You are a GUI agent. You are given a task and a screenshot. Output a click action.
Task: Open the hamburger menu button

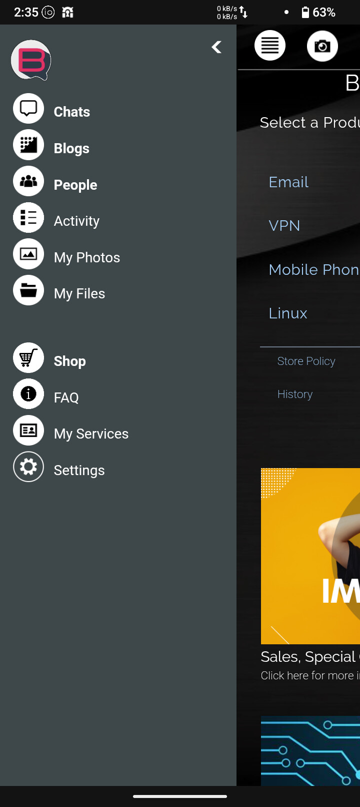click(x=270, y=46)
